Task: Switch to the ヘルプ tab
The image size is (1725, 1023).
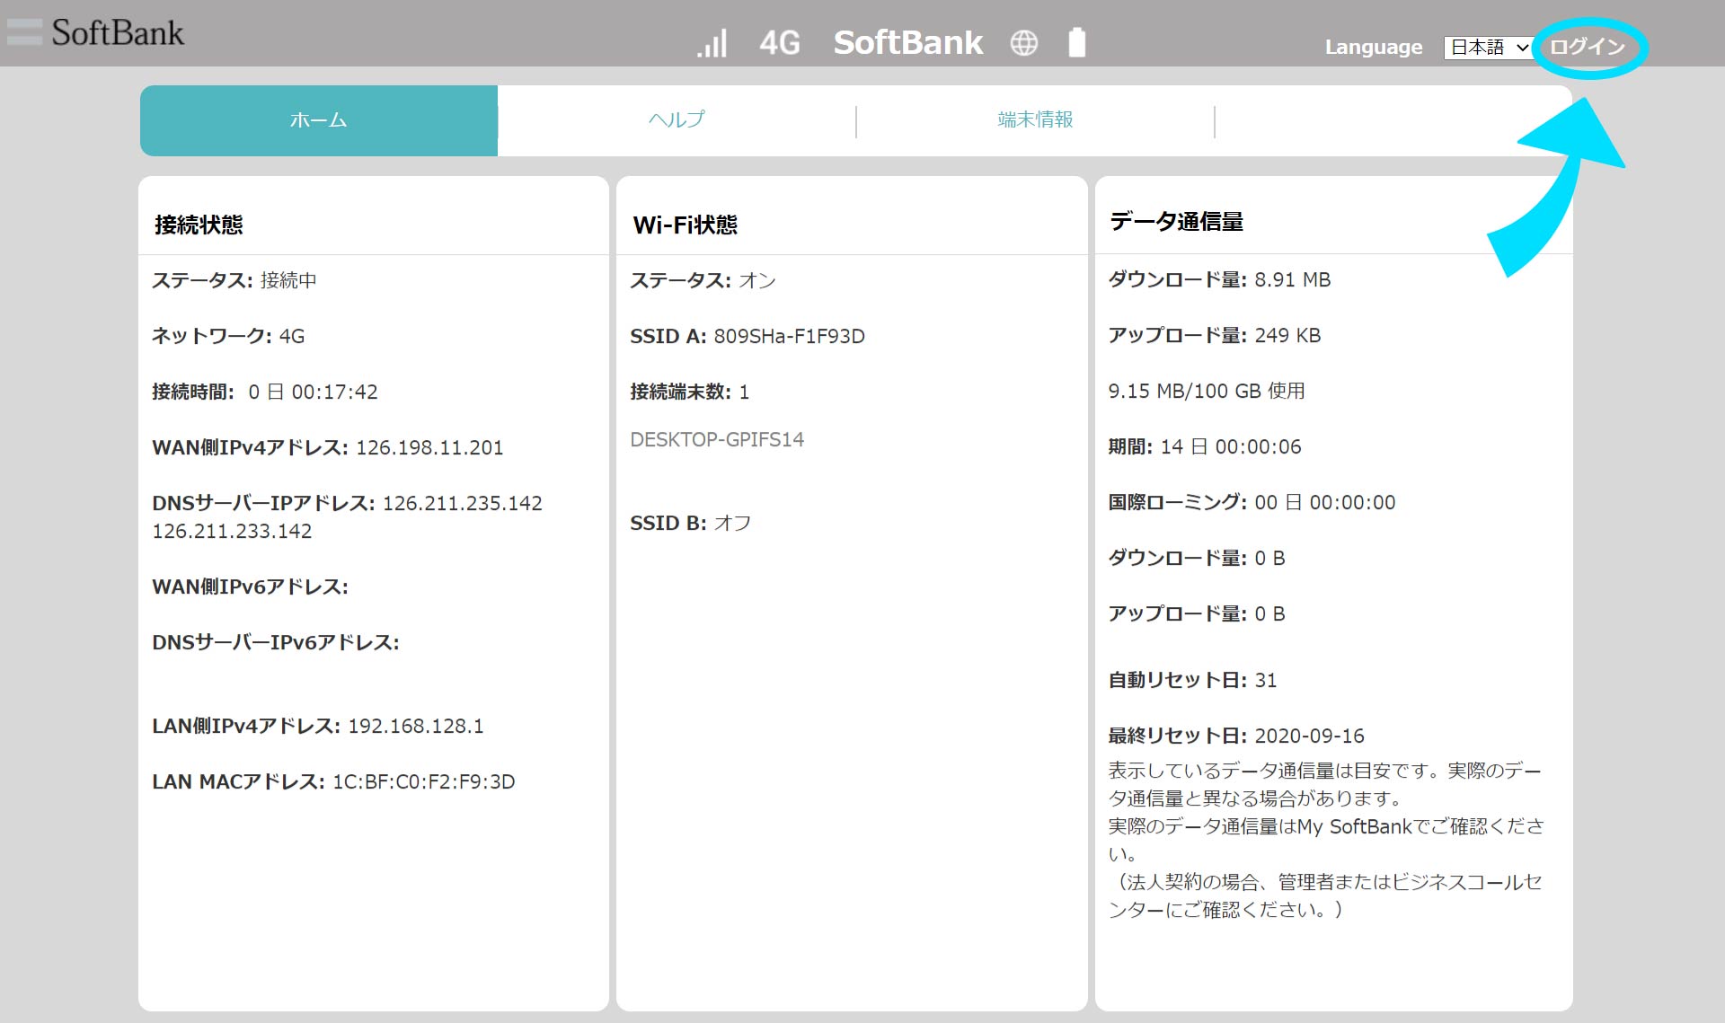Action: point(677,120)
